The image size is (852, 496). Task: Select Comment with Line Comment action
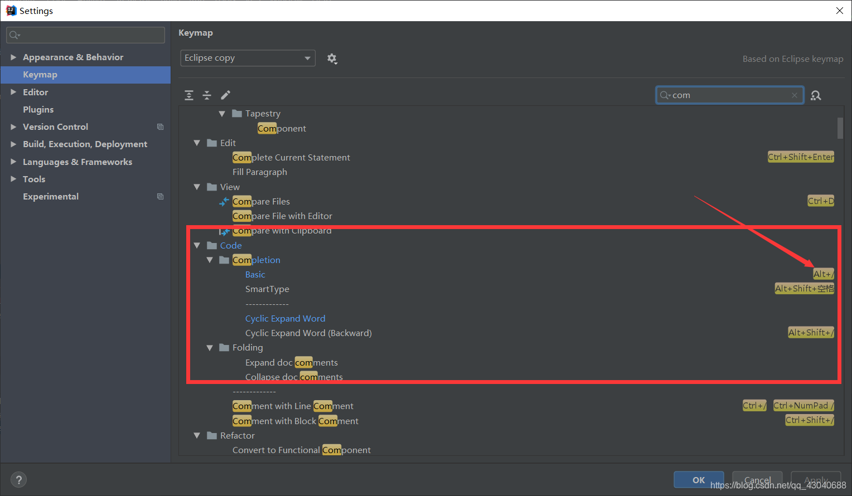coord(293,406)
